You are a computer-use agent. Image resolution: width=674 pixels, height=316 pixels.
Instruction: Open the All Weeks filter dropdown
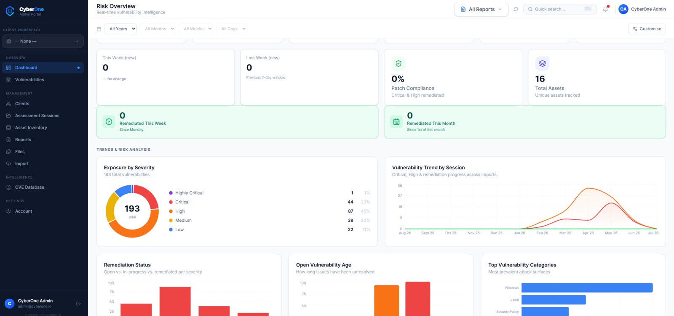[x=196, y=29]
